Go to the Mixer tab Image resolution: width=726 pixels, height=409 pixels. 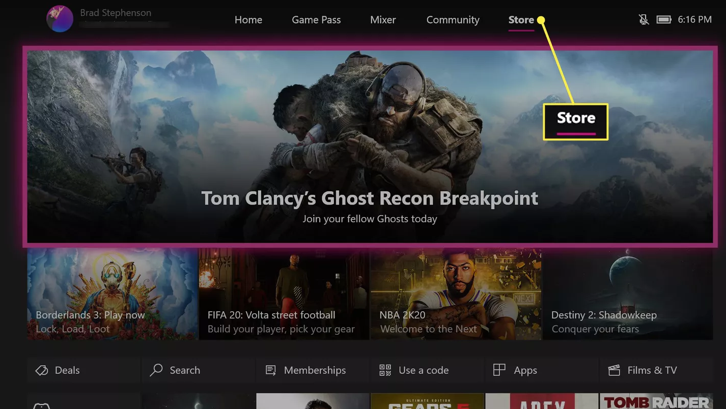tap(383, 20)
